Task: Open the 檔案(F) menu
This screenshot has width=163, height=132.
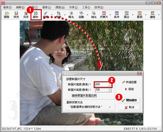Action: tap(7, 7)
